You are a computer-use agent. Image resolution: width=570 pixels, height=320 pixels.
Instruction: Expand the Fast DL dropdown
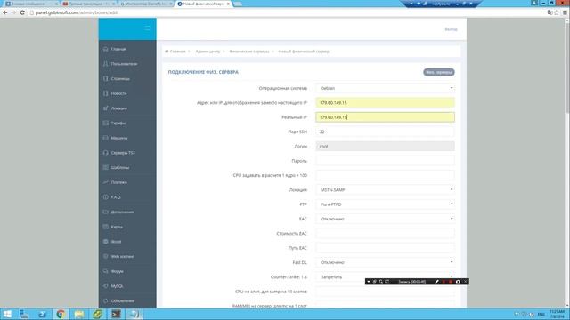pos(385,262)
